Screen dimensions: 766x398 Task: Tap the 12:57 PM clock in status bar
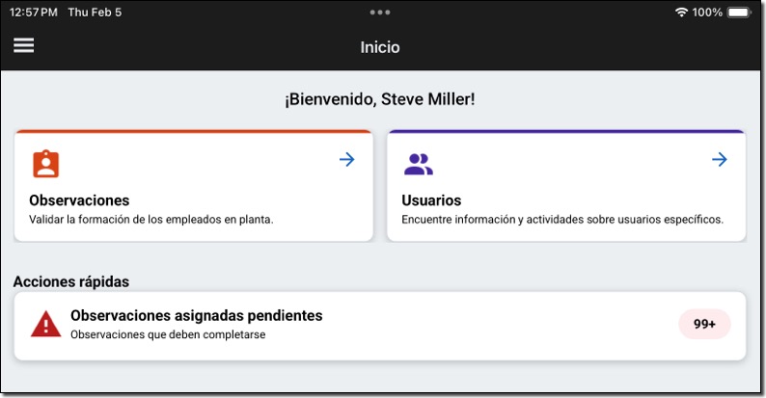click(x=33, y=13)
